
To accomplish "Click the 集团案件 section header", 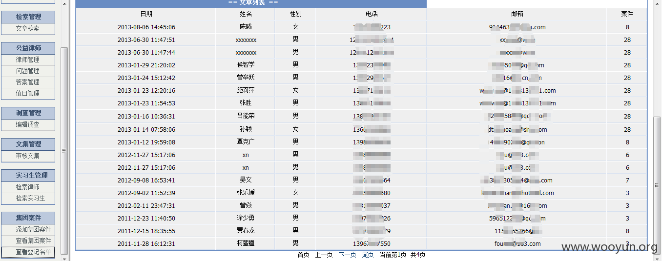I will pos(28,218).
